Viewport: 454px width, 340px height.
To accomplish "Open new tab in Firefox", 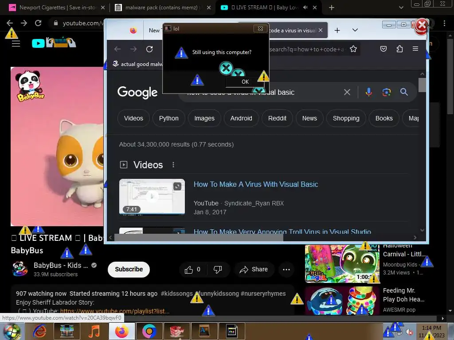I will pos(337,30).
